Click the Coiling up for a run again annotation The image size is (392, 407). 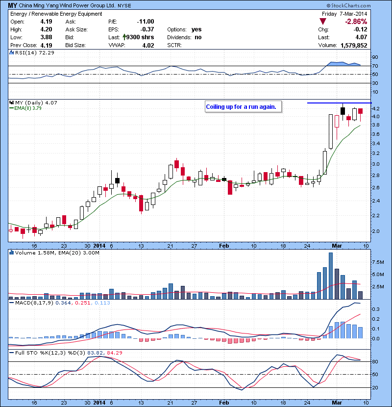pyautogui.click(x=243, y=107)
